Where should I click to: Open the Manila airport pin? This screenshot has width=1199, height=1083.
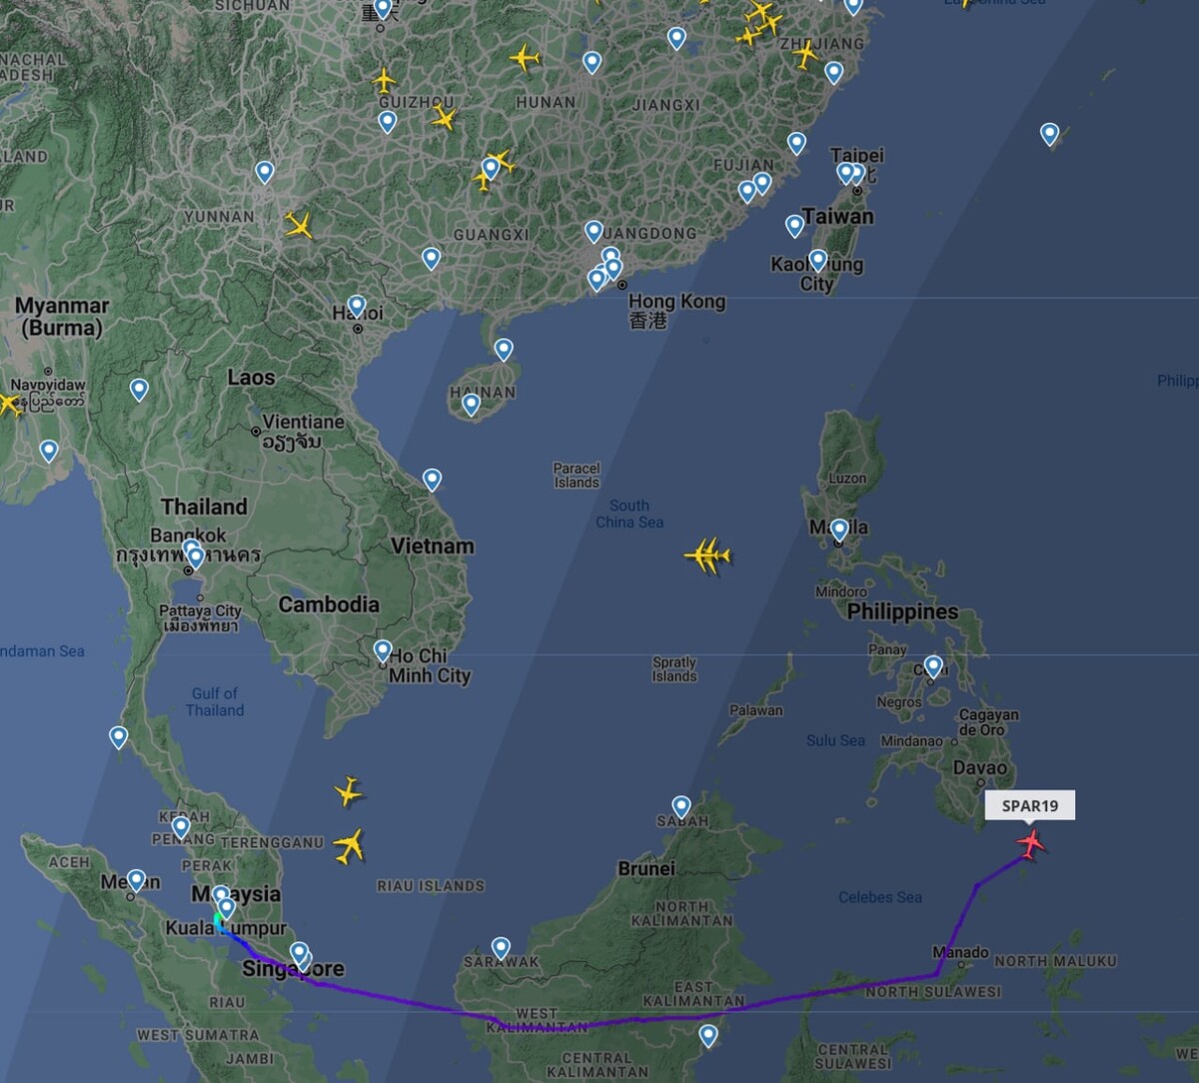tap(839, 531)
